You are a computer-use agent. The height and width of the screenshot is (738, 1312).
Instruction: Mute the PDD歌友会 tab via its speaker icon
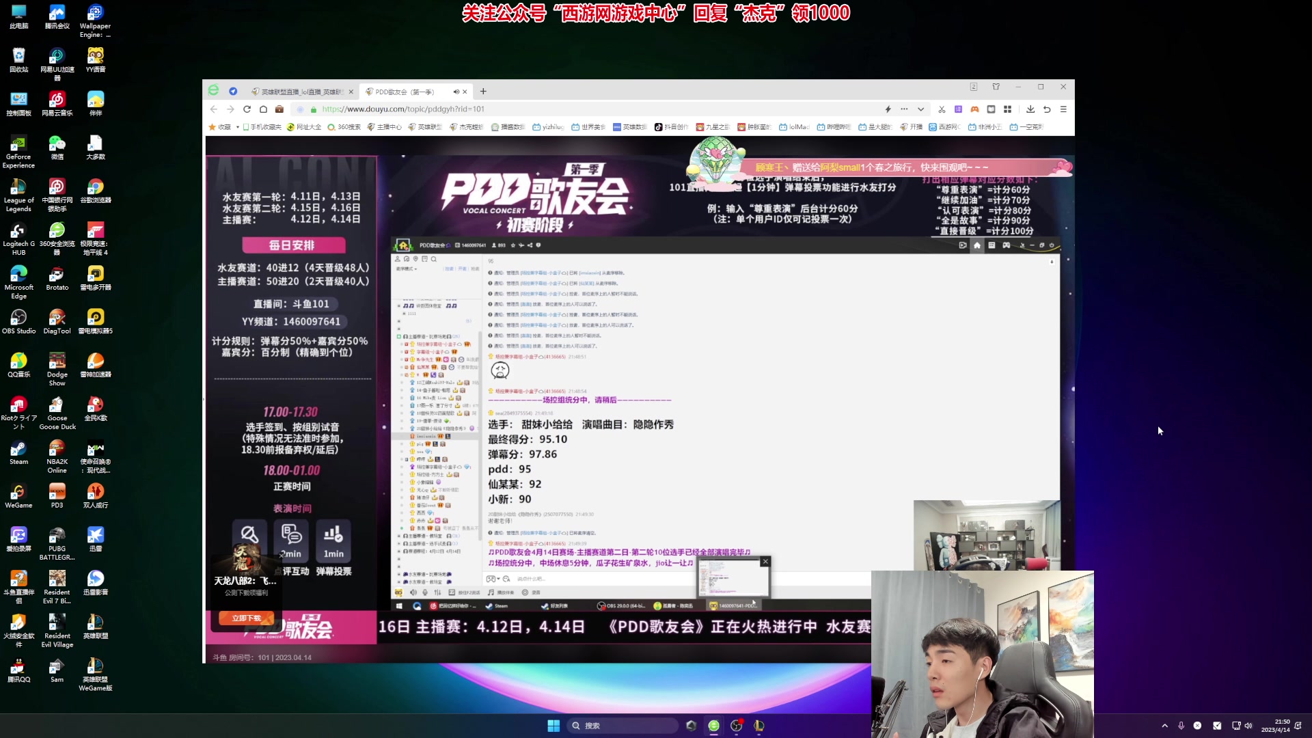click(x=456, y=91)
